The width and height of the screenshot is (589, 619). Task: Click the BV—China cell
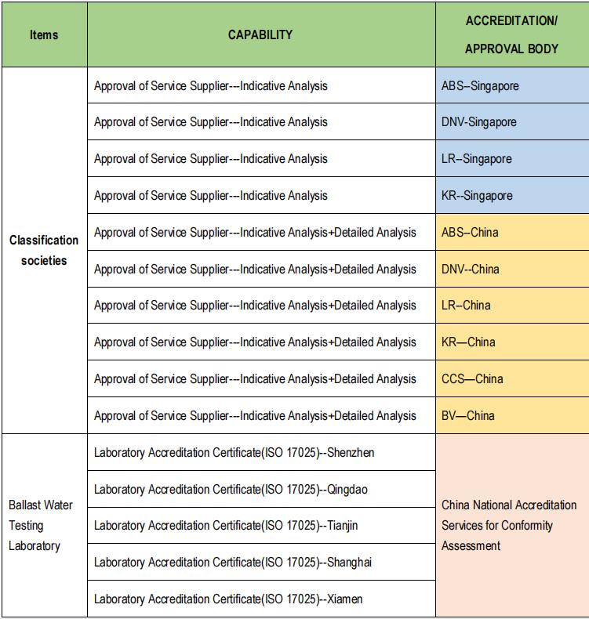(x=512, y=415)
